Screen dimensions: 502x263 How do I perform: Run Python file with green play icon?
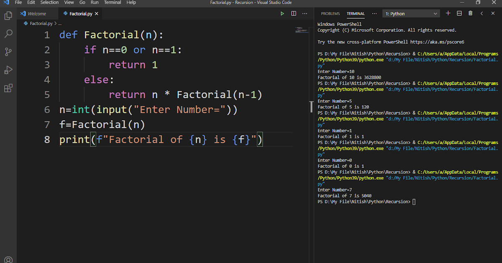(282, 13)
